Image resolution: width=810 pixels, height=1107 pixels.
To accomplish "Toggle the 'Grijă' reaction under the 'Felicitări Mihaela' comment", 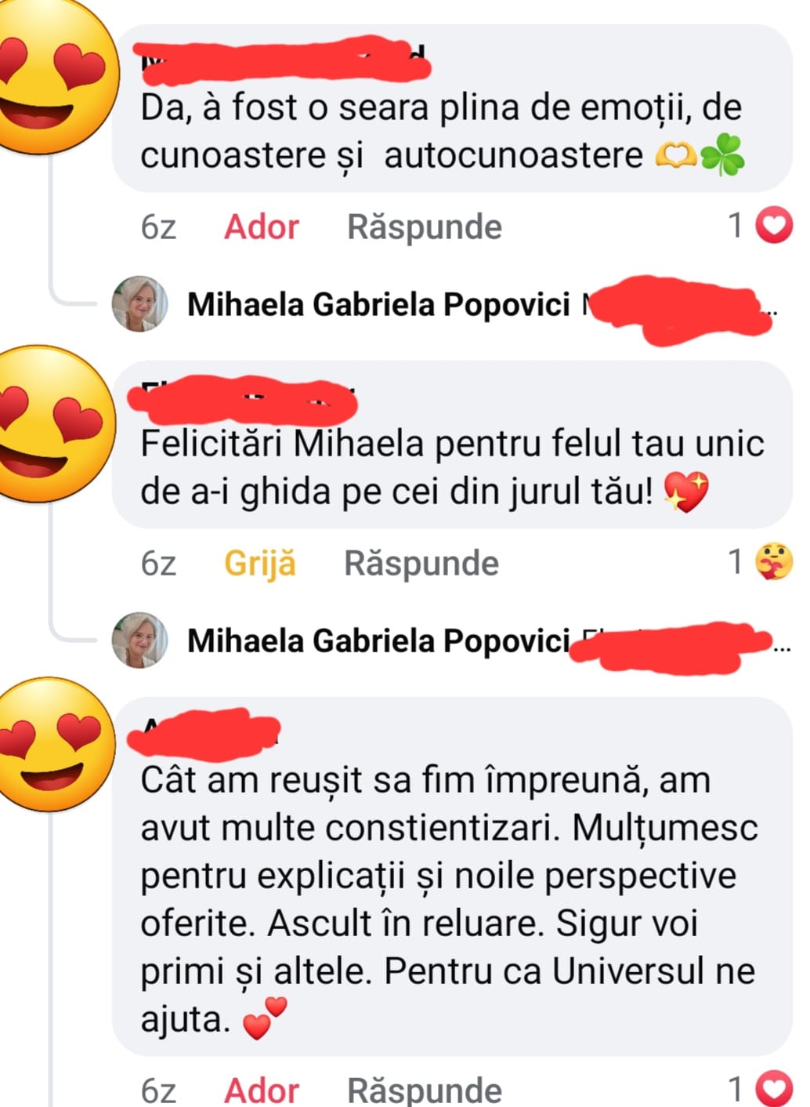I will click(x=260, y=563).
